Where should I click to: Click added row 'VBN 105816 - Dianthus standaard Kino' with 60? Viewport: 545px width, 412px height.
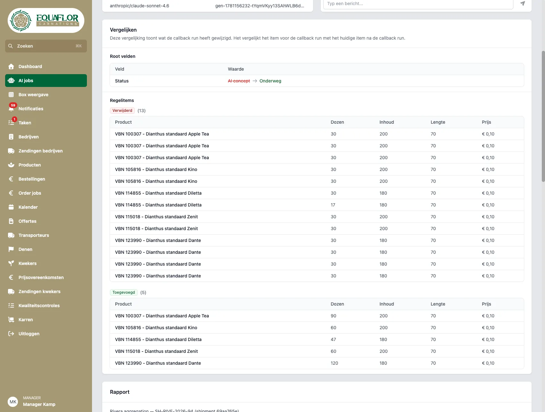[x=317, y=328]
